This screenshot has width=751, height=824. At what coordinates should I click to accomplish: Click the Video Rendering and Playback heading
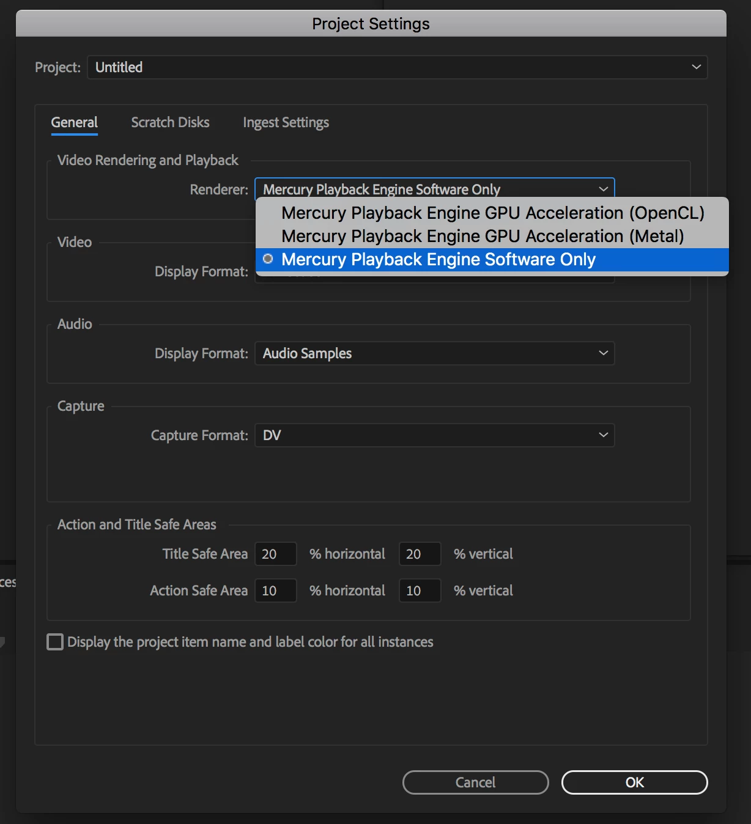pos(147,160)
